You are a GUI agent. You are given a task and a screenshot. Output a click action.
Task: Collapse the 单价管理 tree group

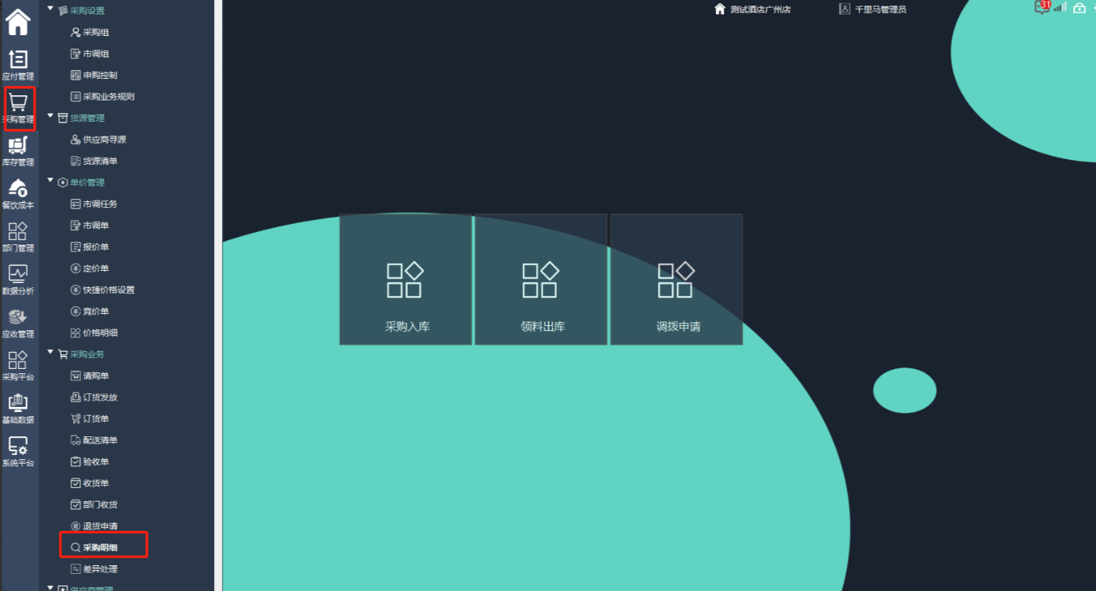click(x=50, y=181)
